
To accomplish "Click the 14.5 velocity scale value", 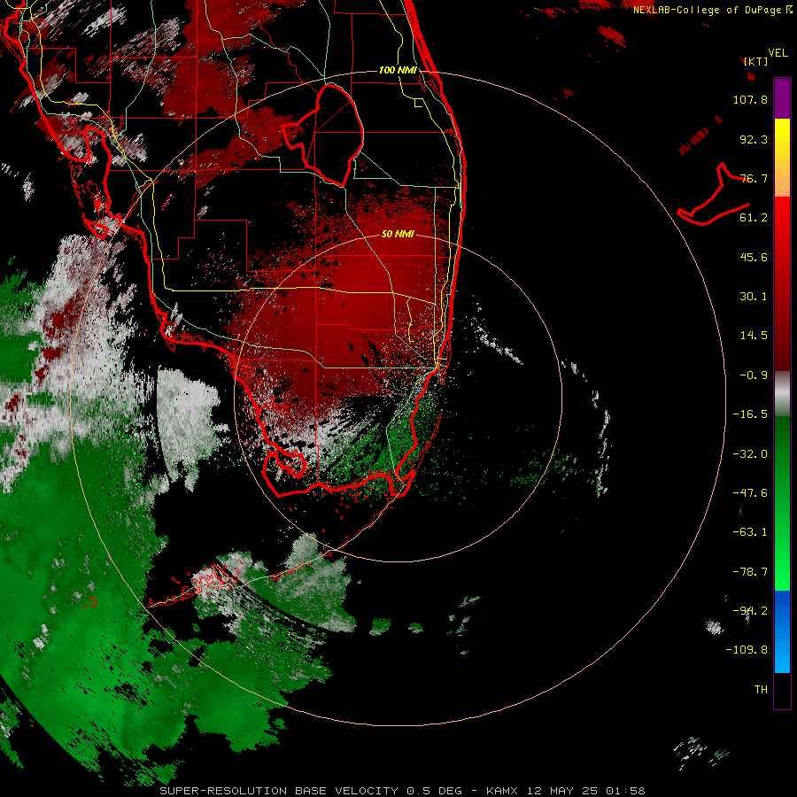I will [x=754, y=336].
